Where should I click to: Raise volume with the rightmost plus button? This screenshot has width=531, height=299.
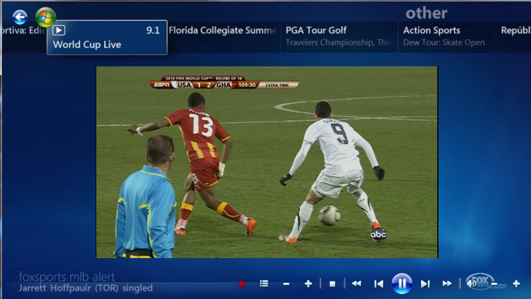(516, 283)
